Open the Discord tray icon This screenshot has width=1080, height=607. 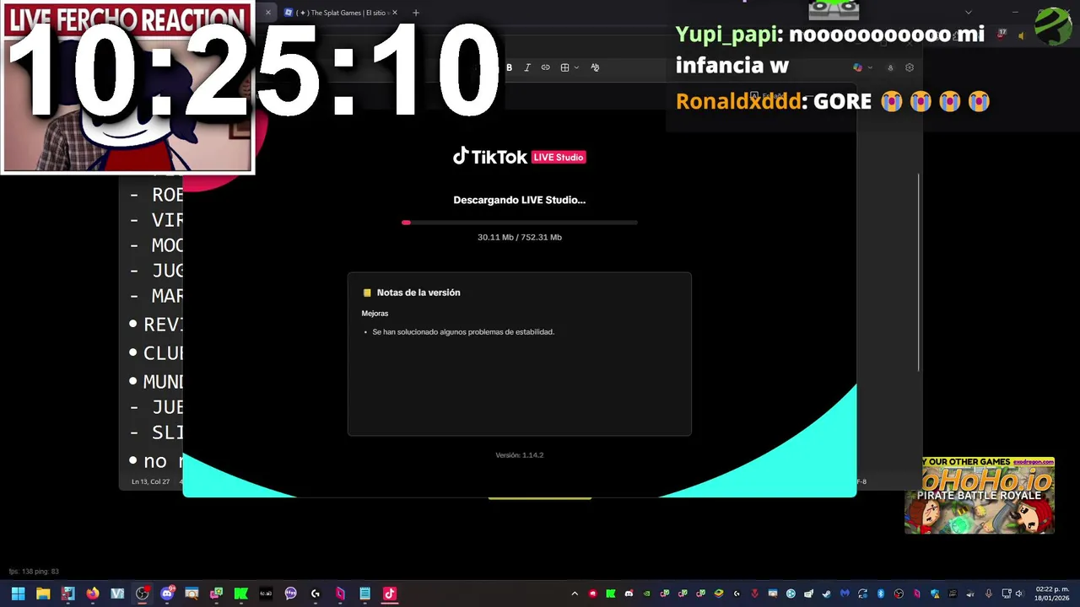coord(629,594)
